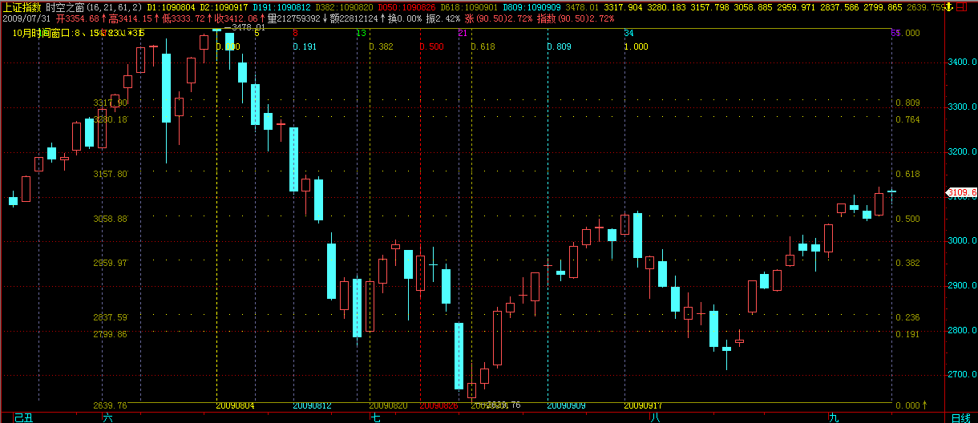Click the date 2009/07/31 in info row

pyautogui.click(x=27, y=18)
